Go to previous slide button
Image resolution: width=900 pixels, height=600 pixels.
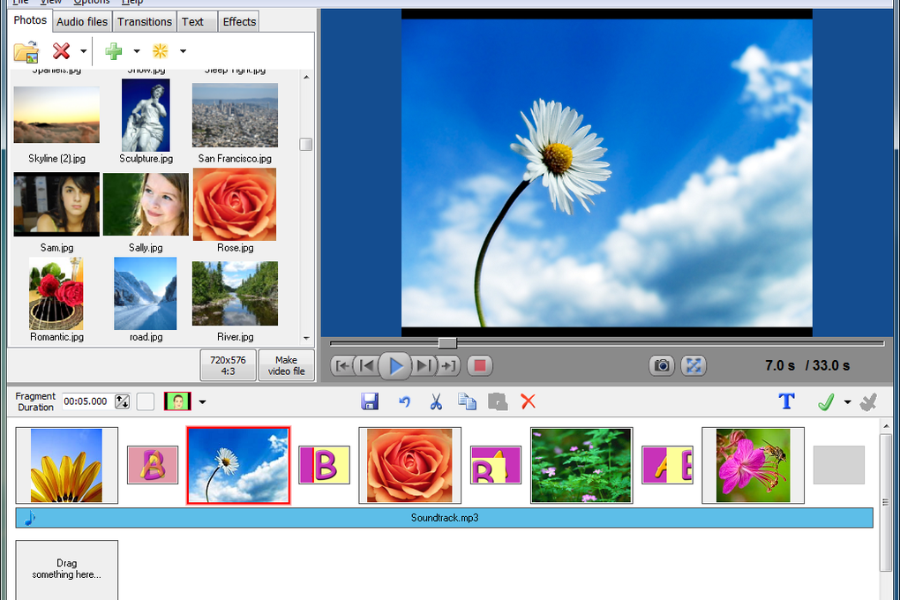click(x=367, y=366)
